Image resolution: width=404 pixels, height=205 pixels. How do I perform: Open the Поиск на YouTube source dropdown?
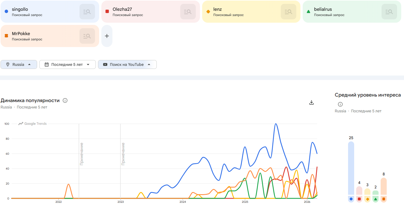(127, 64)
